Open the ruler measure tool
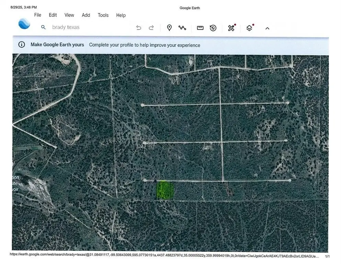Viewport: 341px width, 264px height. pyautogui.click(x=200, y=28)
